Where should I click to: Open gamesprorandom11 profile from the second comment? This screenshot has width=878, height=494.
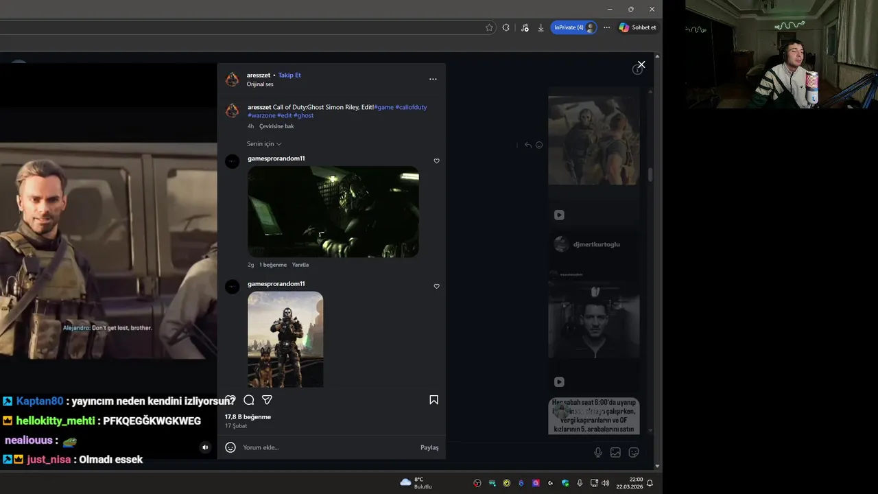276,283
